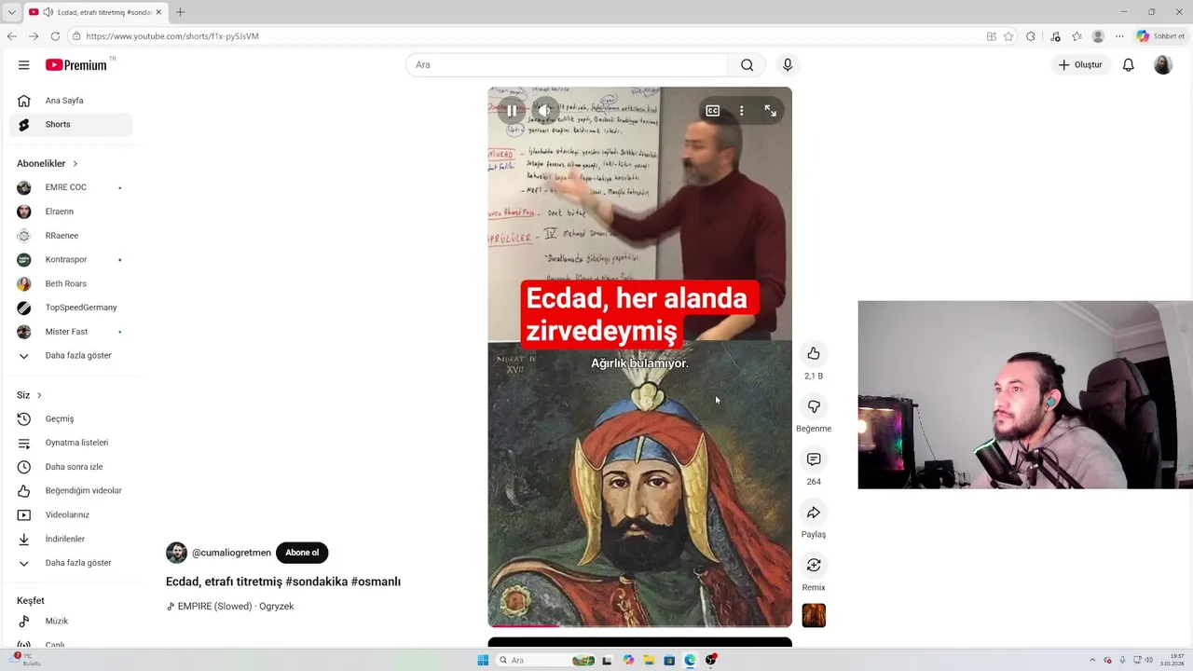Open the YouTube hamburger guide menu

(24, 65)
